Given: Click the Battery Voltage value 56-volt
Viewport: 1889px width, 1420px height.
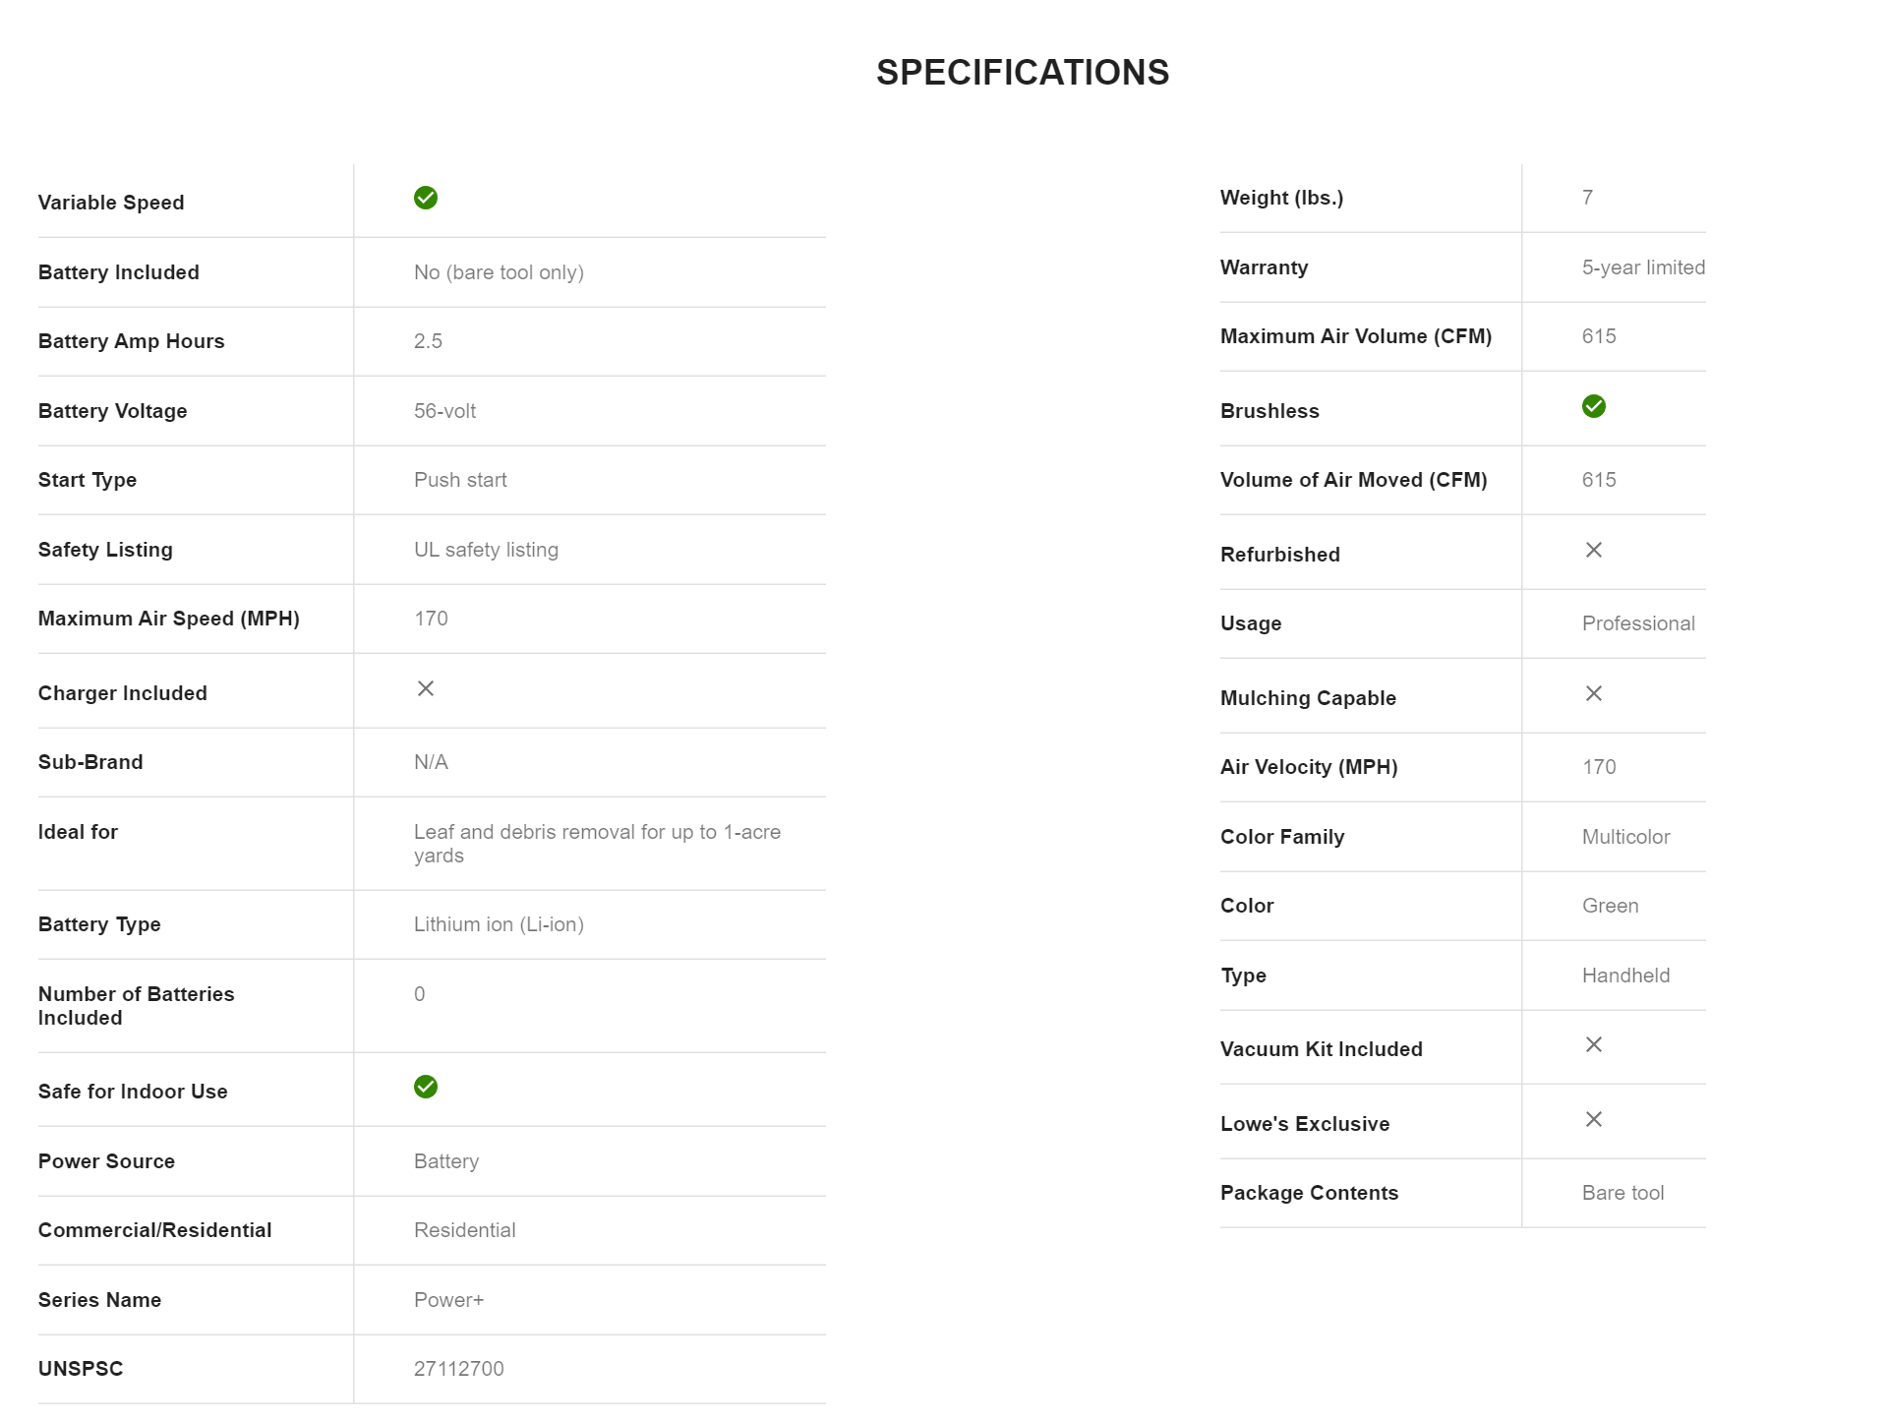Looking at the screenshot, I should [x=444, y=411].
